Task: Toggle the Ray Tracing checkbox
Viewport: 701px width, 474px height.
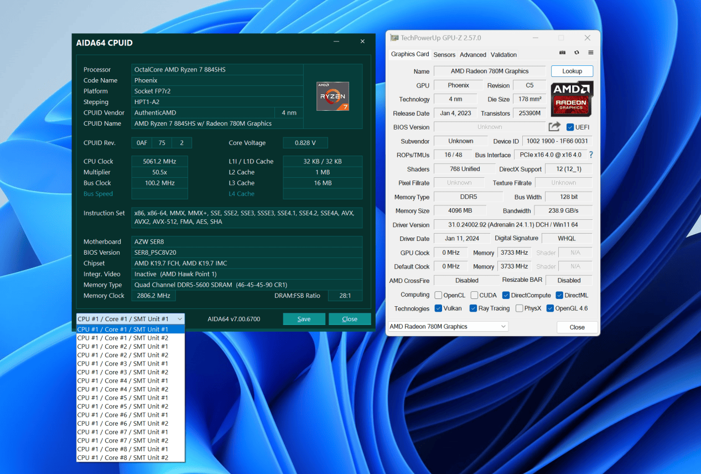Action: [x=473, y=308]
